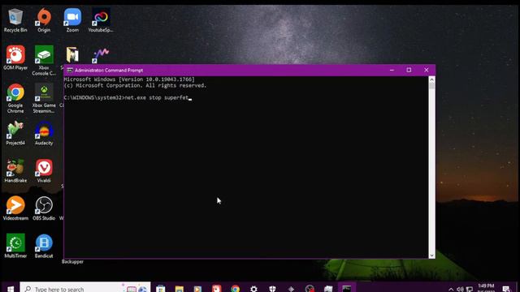Click the Microsoft Windows version line
Viewport: 520px width, 292px height.
point(129,79)
